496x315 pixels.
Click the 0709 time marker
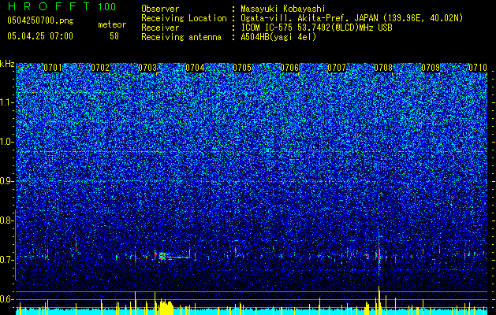(431, 68)
